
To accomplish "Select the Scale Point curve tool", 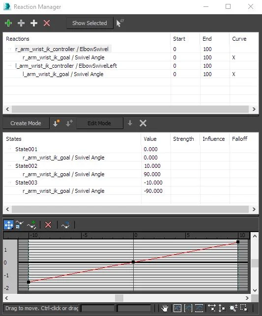I will (19, 225).
